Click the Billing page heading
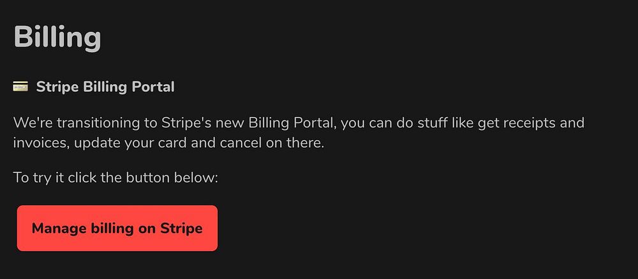This screenshot has width=638, height=279. coord(57,37)
